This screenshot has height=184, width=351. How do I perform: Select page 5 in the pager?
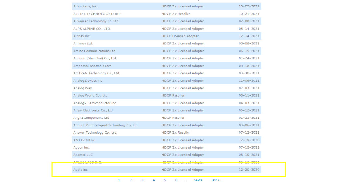coord(165,180)
